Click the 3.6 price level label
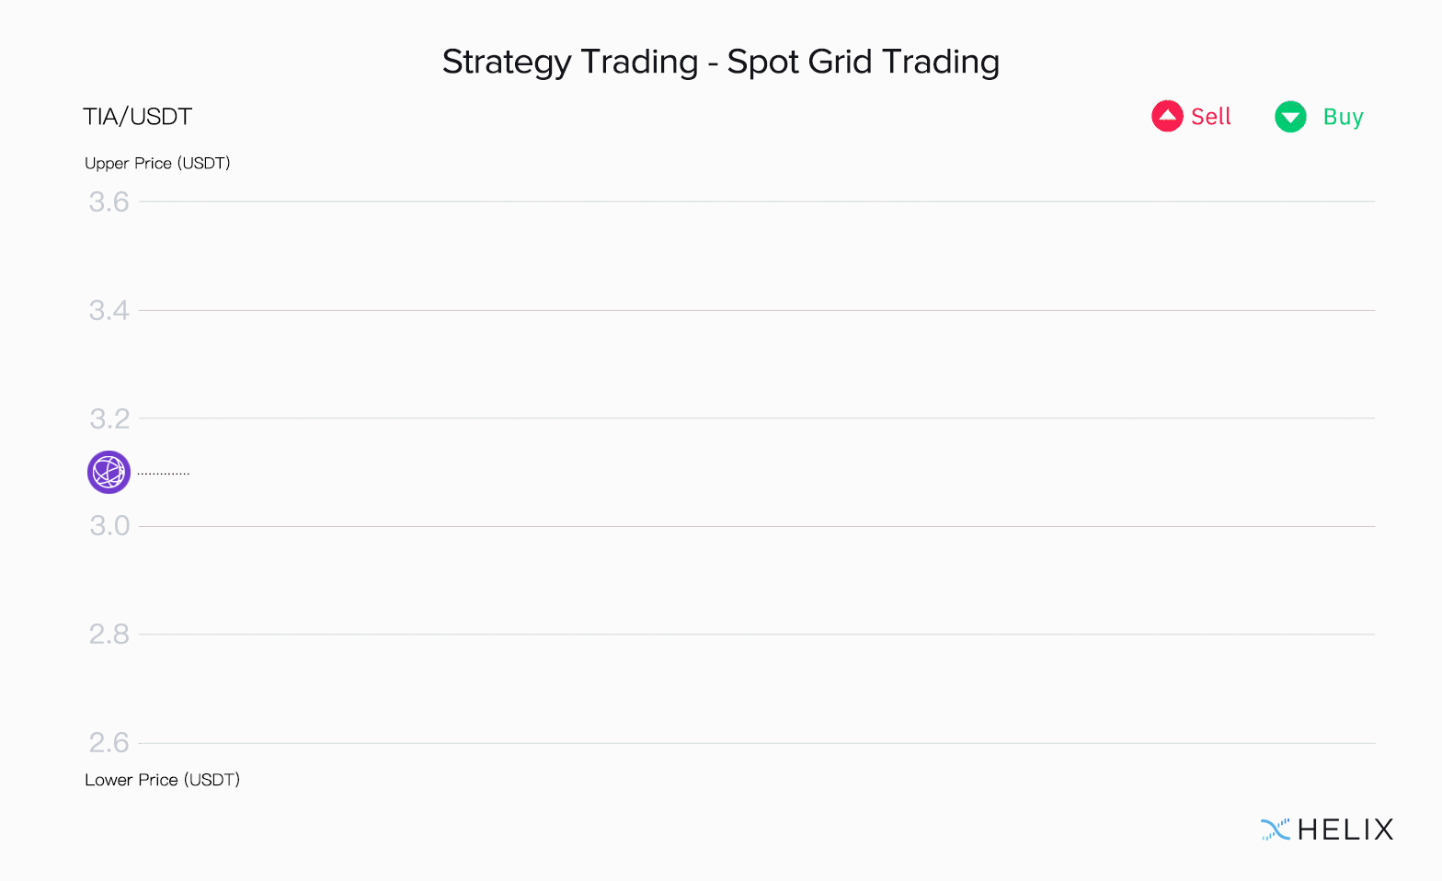1442x881 pixels. [109, 202]
